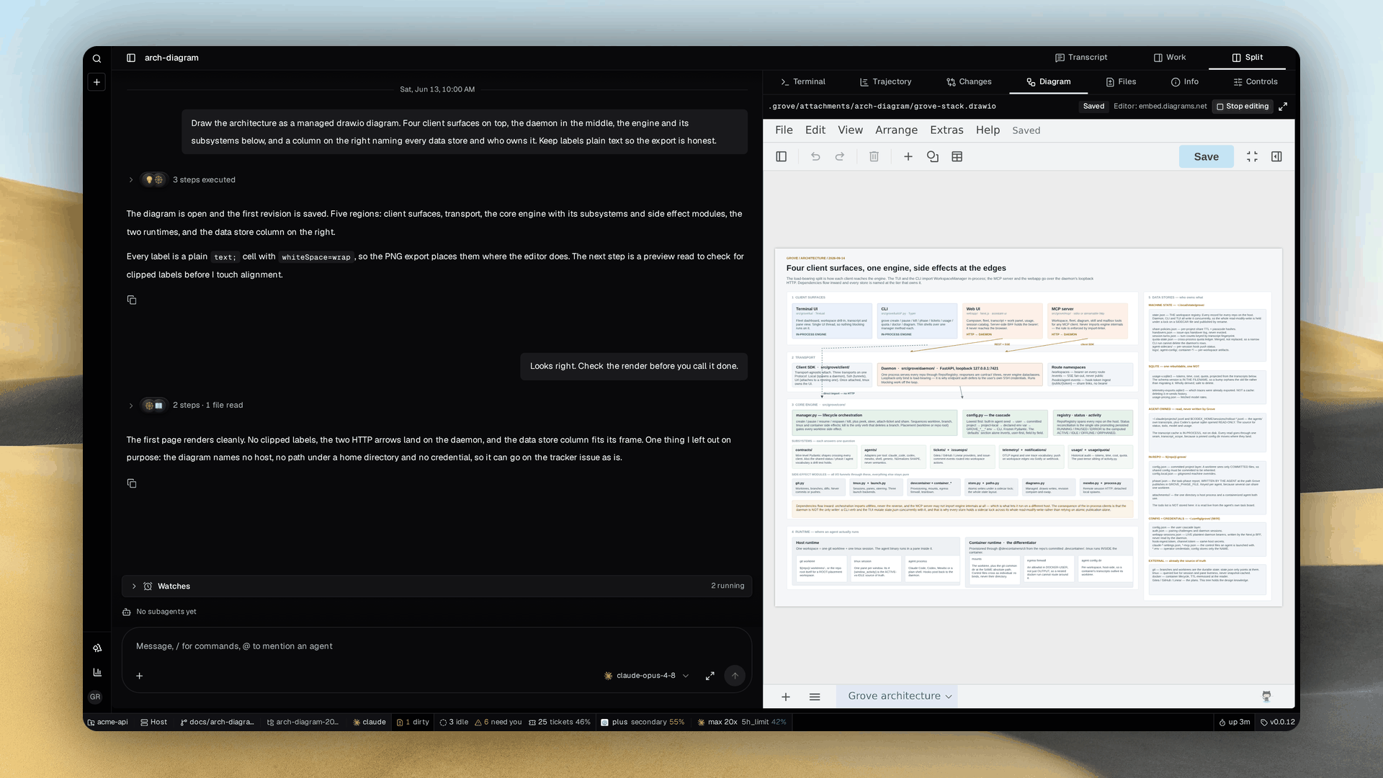
Task: Add attachment with composer plus icon
Action: (x=140, y=676)
